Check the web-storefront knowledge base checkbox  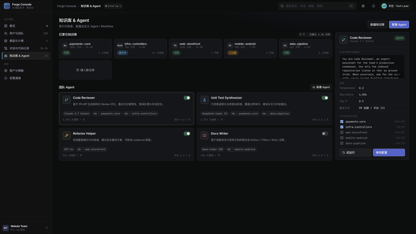(x=342, y=132)
